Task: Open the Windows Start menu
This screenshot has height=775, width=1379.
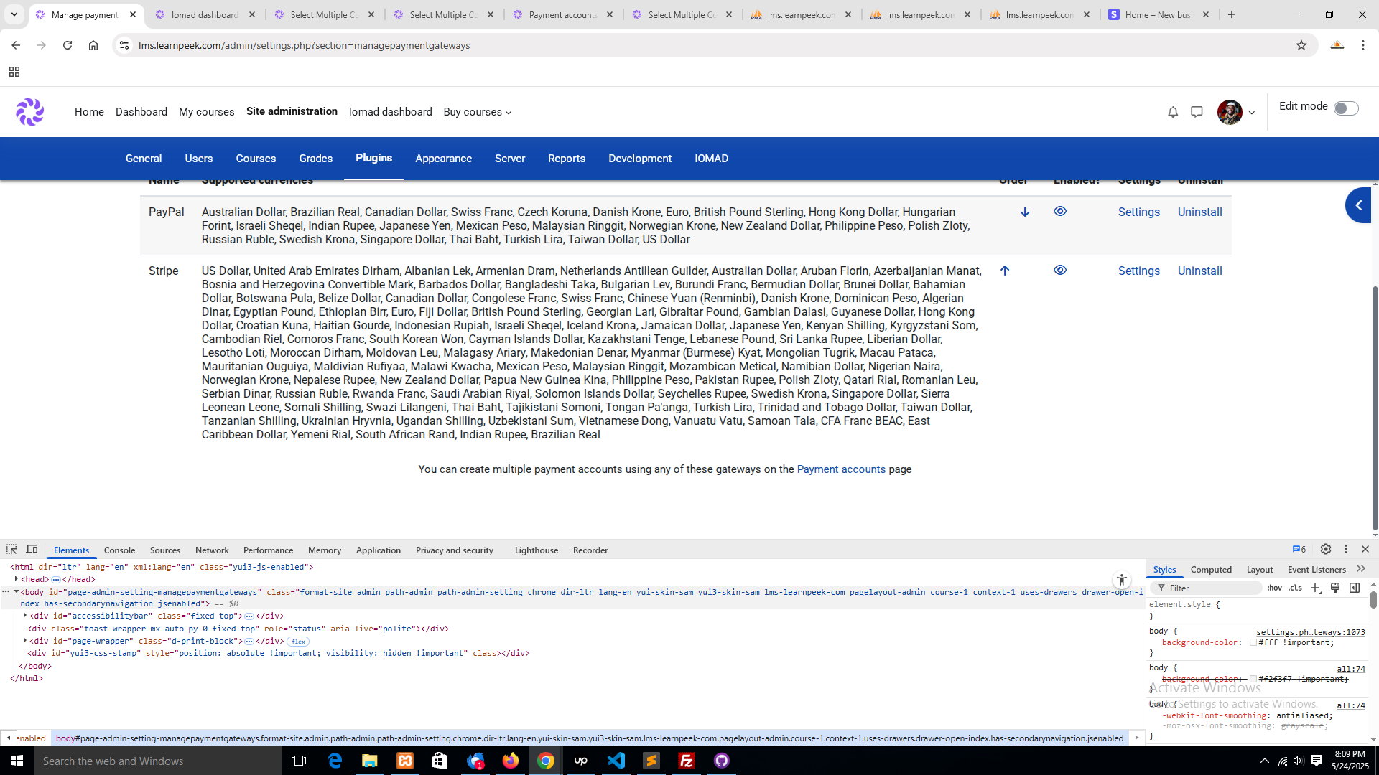Action: coord(17,761)
